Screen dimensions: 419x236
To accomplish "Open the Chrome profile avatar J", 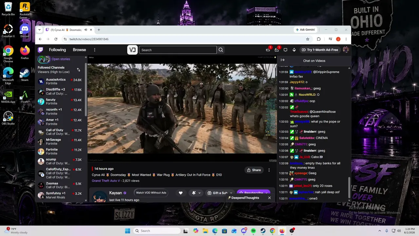I will pyautogui.click(x=338, y=39).
